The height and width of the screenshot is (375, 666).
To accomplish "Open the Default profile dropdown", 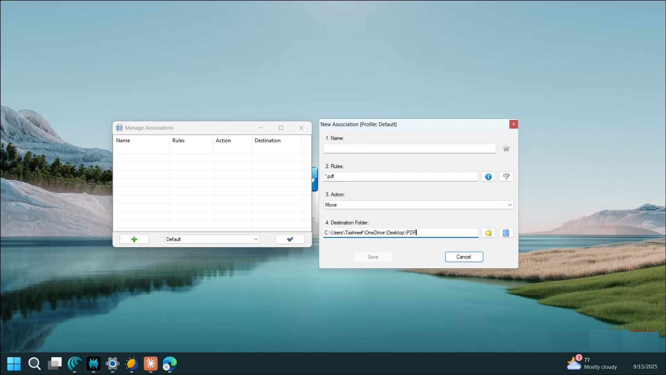I will pyautogui.click(x=212, y=239).
